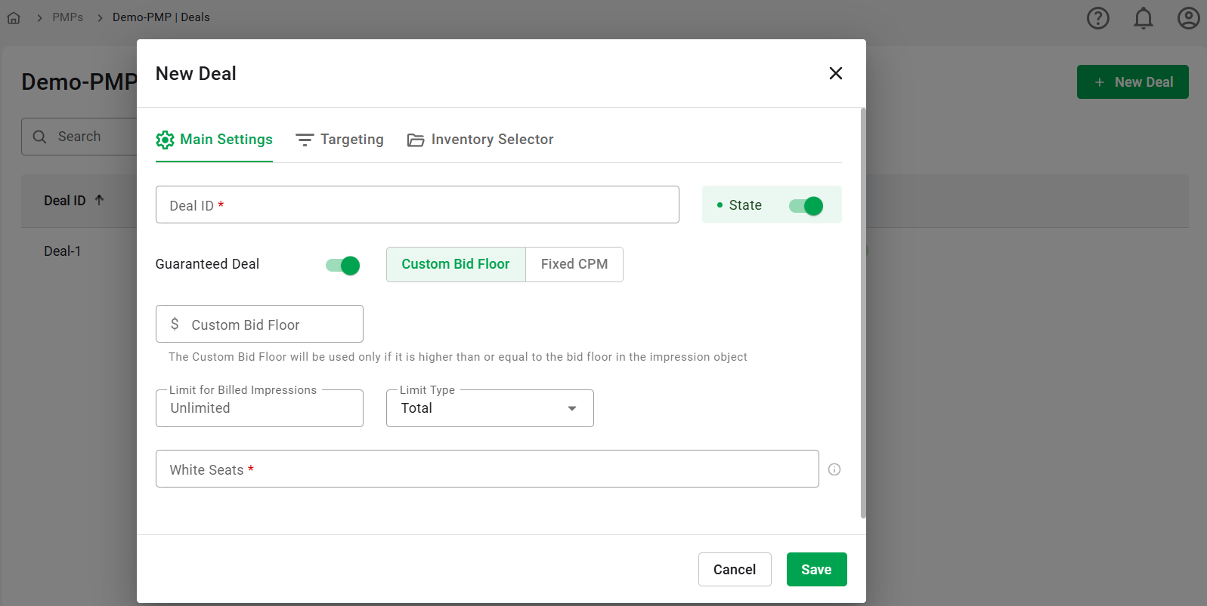Select Custom Bid Floor pricing option

(455, 264)
